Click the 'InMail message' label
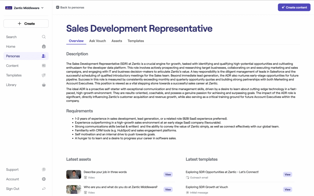Viewport: 314px width, 196px height. (x=199, y=192)
